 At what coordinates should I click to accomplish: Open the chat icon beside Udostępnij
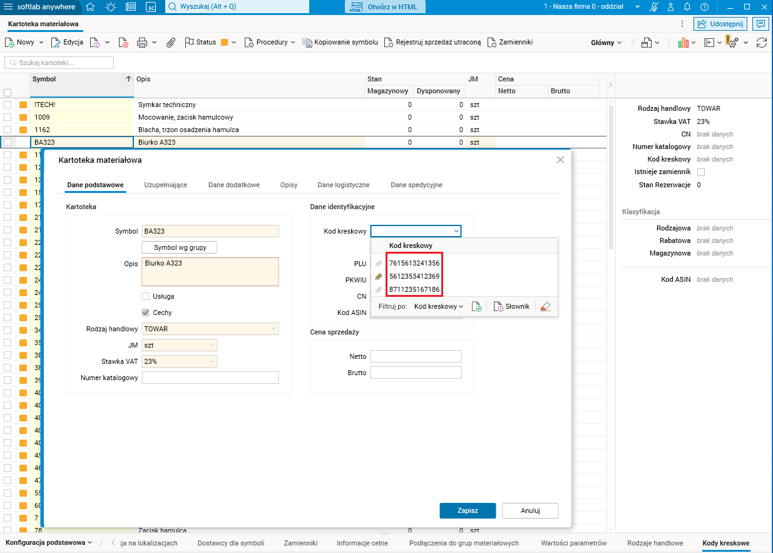click(x=760, y=24)
